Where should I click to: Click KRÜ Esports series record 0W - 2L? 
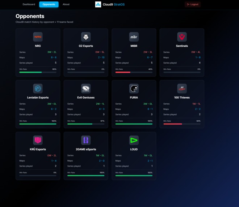(52, 155)
